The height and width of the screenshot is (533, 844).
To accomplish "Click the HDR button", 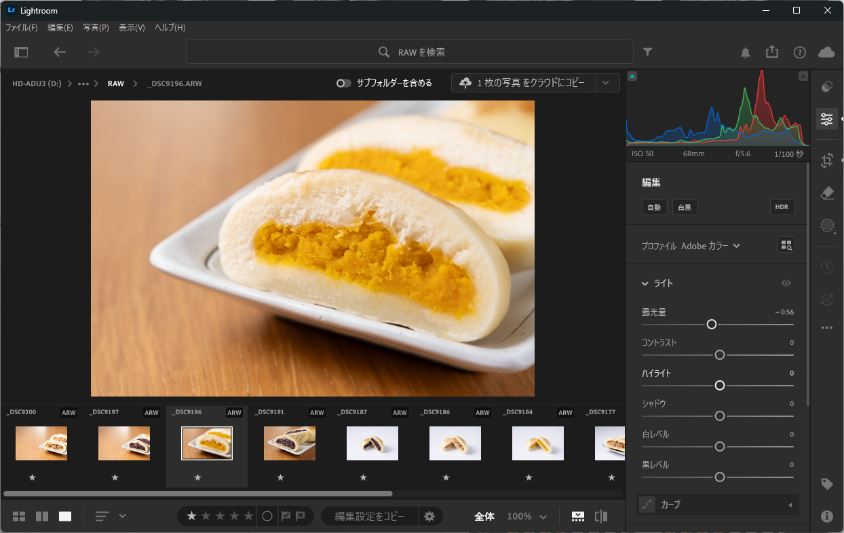I will pyautogui.click(x=782, y=207).
